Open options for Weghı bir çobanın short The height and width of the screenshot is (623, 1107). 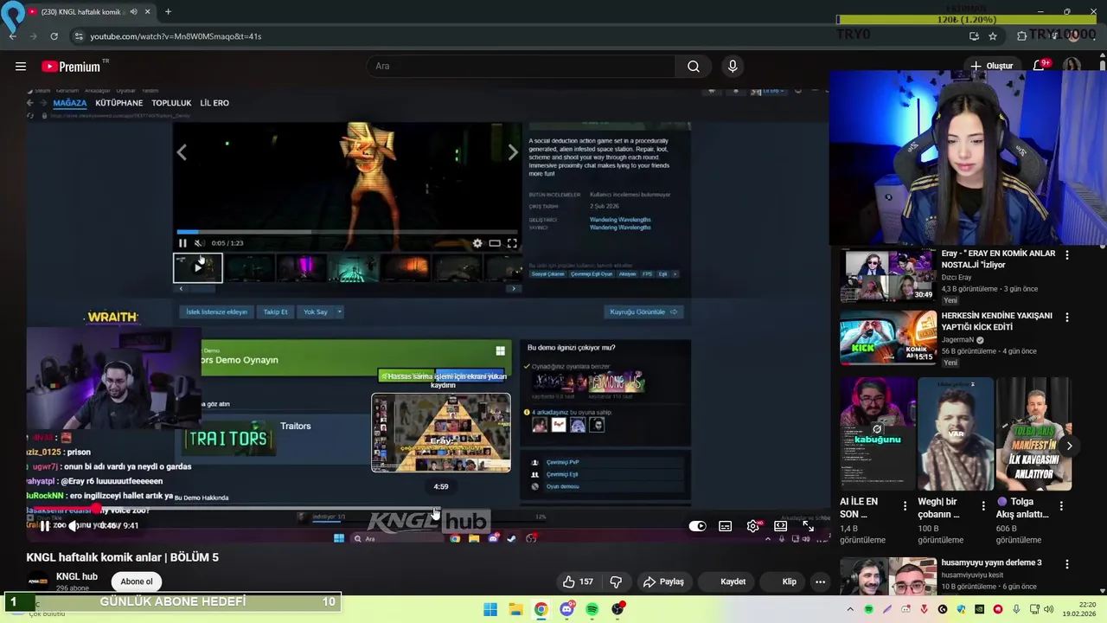[x=982, y=505]
